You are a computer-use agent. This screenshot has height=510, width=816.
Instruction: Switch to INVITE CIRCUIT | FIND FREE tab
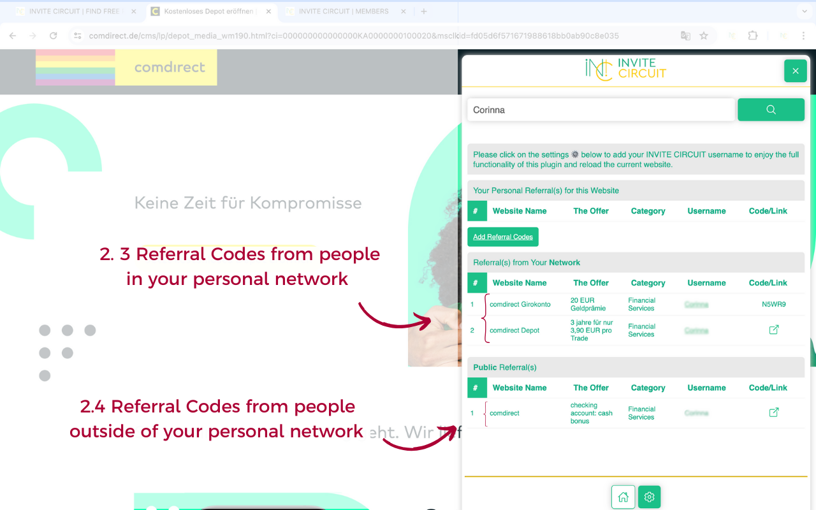pyautogui.click(x=75, y=11)
